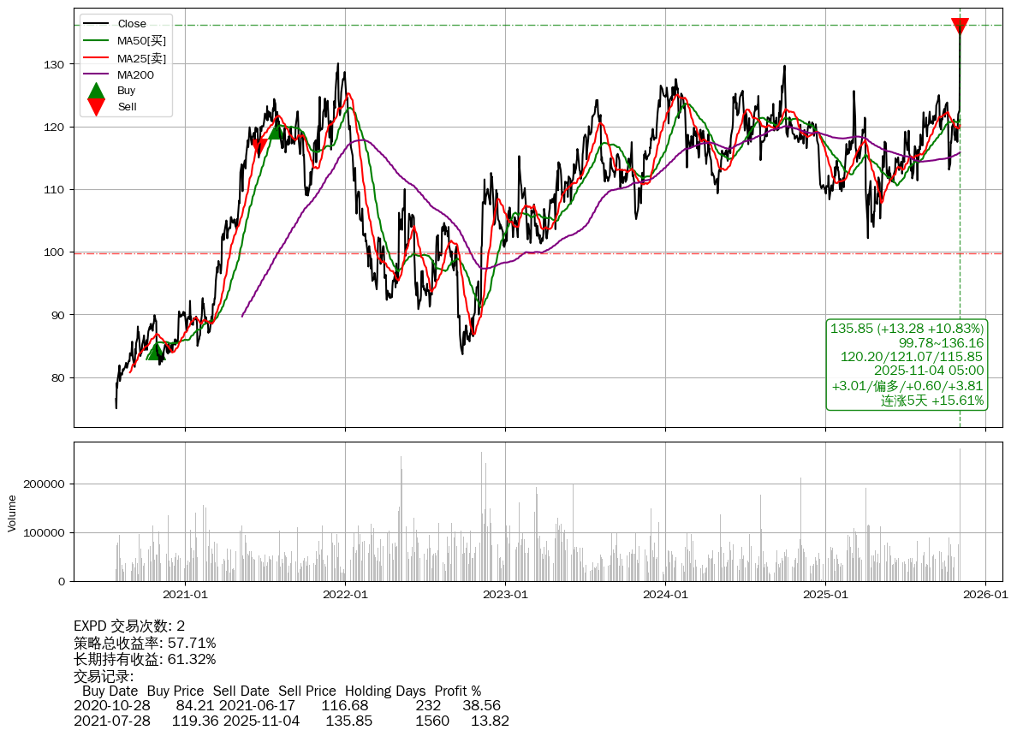Image resolution: width=1017 pixels, height=736 pixels.
Task: Click the red Sell triangle in the legend
Action: [x=96, y=107]
